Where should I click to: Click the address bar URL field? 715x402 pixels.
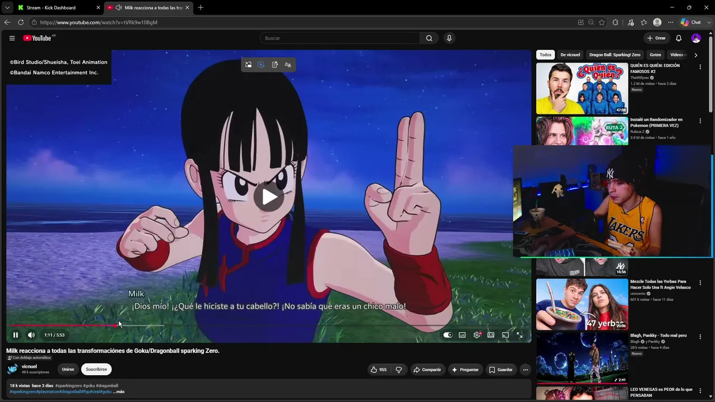tap(302, 22)
